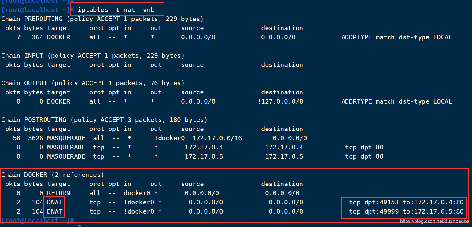
Task: Click the 'Chain INPUT' header line
Action: [x=93, y=56]
